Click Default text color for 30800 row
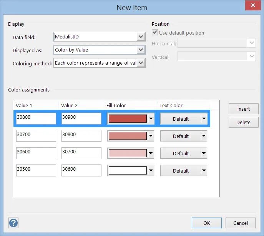This screenshot has height=236, width=264. pos(181,119)
